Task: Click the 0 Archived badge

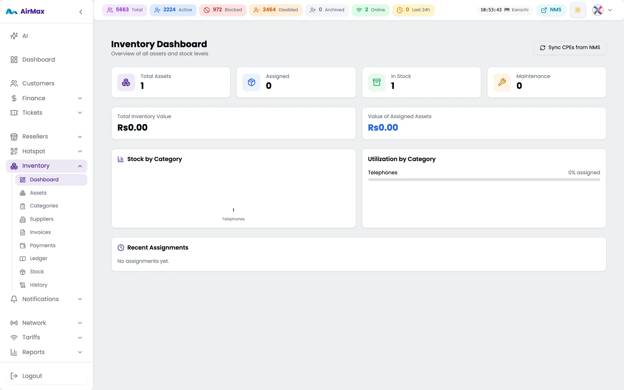Action: [327, 10]
